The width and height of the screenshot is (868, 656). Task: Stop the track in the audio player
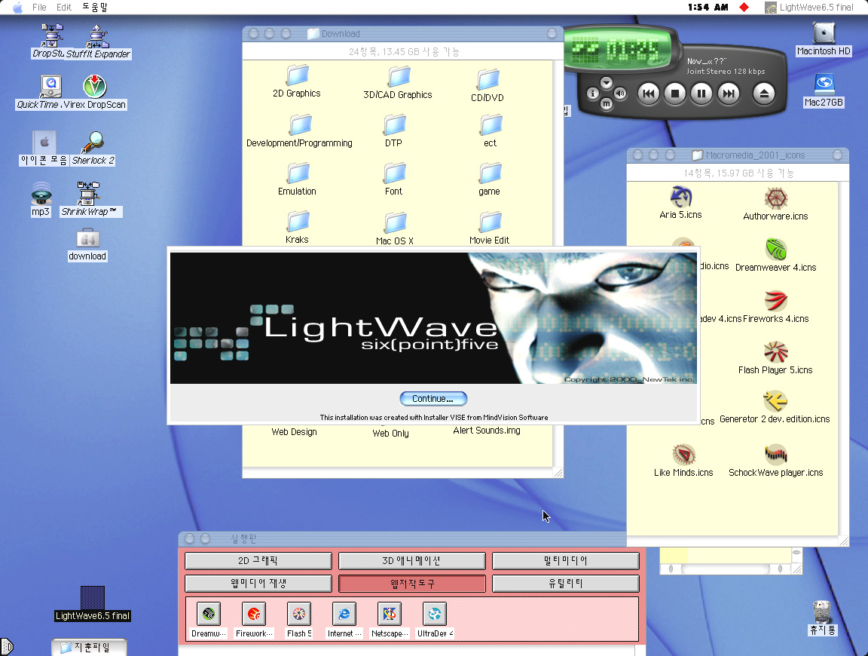click(x=675, y=93)
